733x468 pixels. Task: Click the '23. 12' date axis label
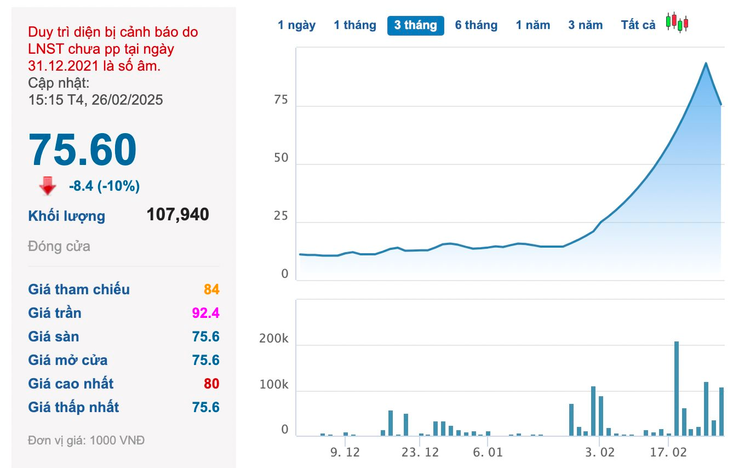(420, 453)
